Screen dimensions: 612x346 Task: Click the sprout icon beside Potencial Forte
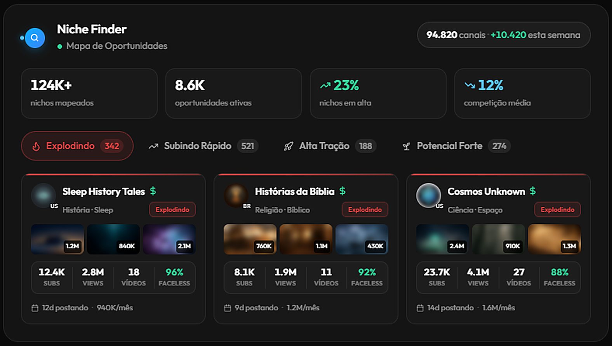click(406, 146)
